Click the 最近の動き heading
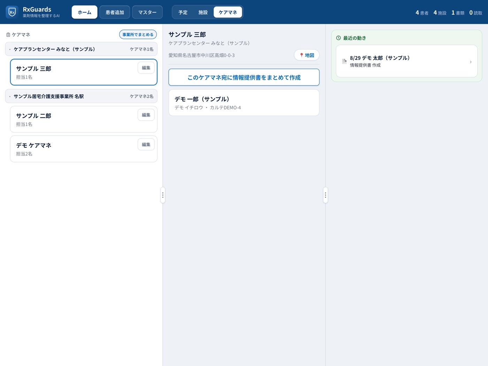The width and height of the screenshot is (488, 366). click(354, 38)
